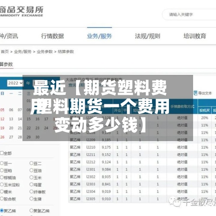This screenshot has height=216, width=216.
Task: Click settlement price 9,124 cell
Action: (x=106, y=162)
